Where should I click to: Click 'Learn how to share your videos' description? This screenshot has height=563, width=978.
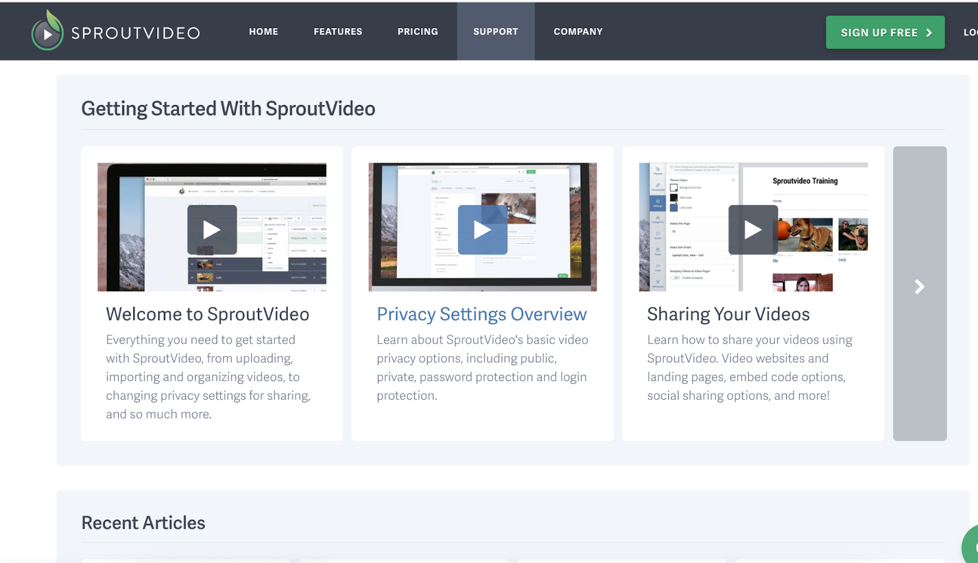click(750, 368)
